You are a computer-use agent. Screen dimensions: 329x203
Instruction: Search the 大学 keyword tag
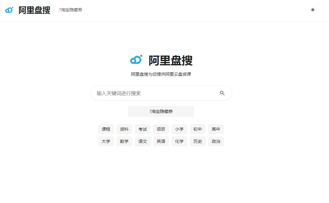pyautogui.click(x=106, y=141)
